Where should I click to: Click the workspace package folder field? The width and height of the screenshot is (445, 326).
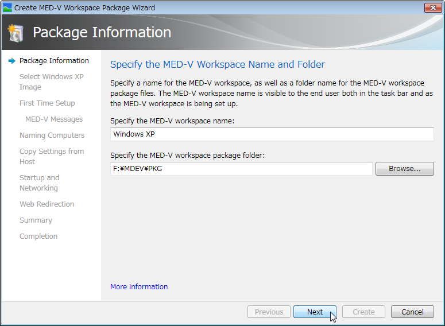241,169
